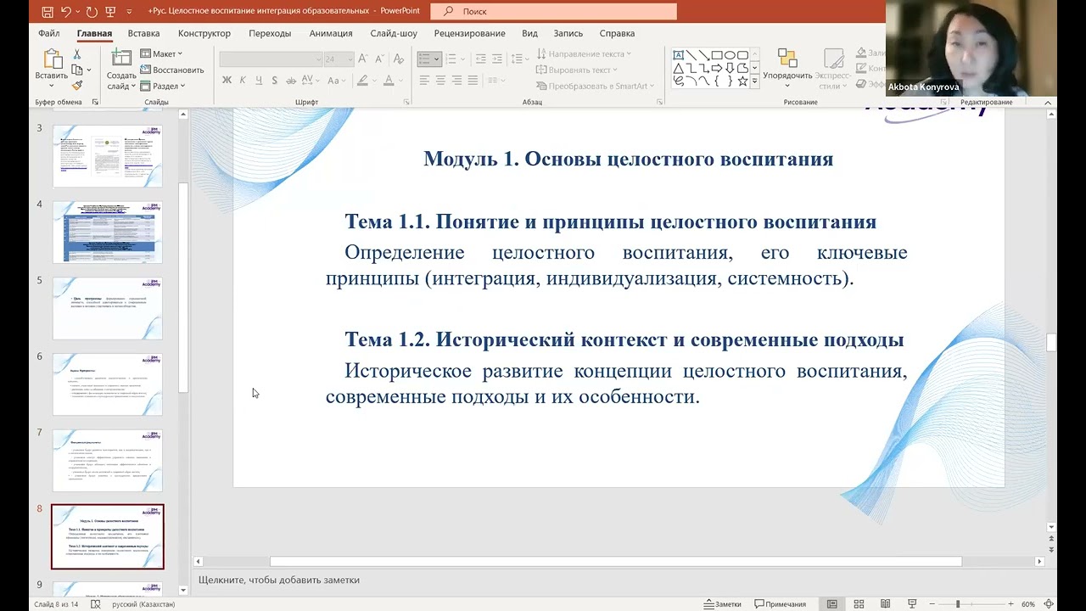Switch to the Переходы tab
This screenshot has width=1086, height=611.
coord(270,33)
